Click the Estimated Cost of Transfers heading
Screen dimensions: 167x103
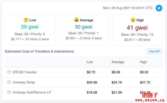pyautogui.click(x=40, y=52)
